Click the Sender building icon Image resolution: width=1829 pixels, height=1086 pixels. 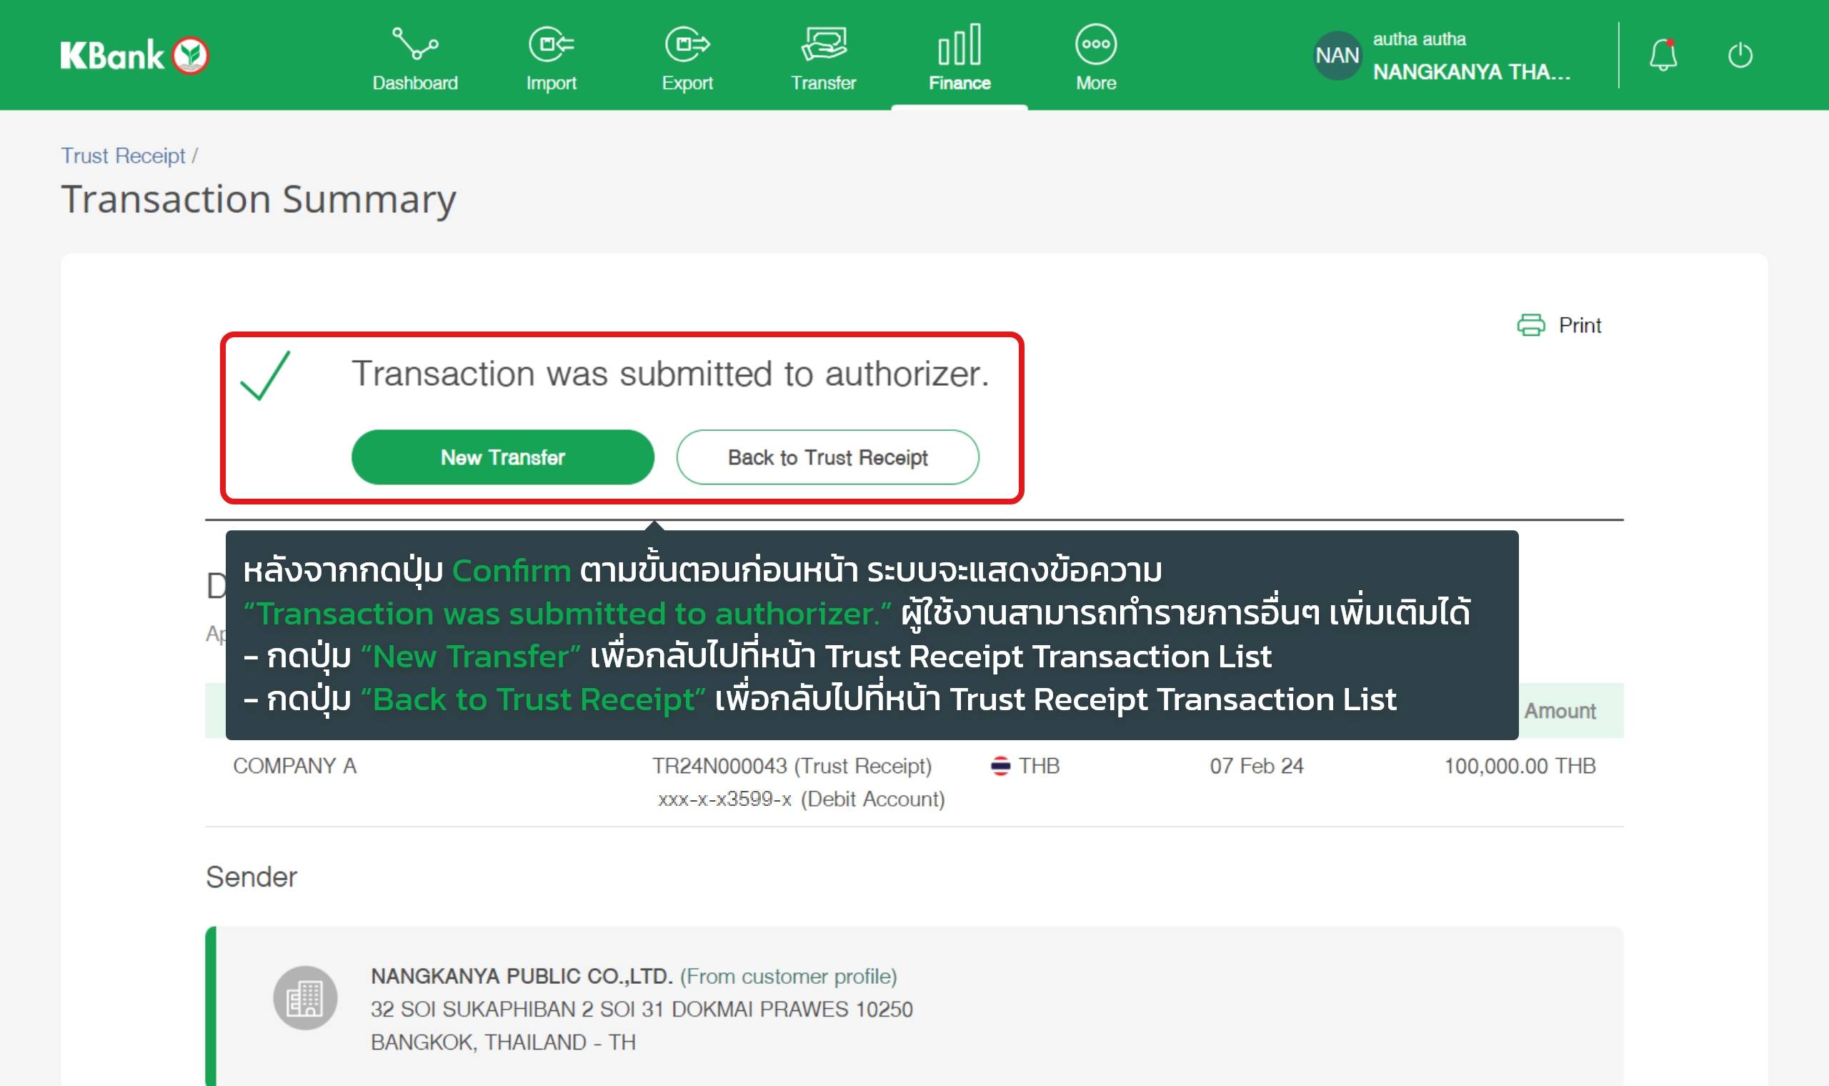305,997
